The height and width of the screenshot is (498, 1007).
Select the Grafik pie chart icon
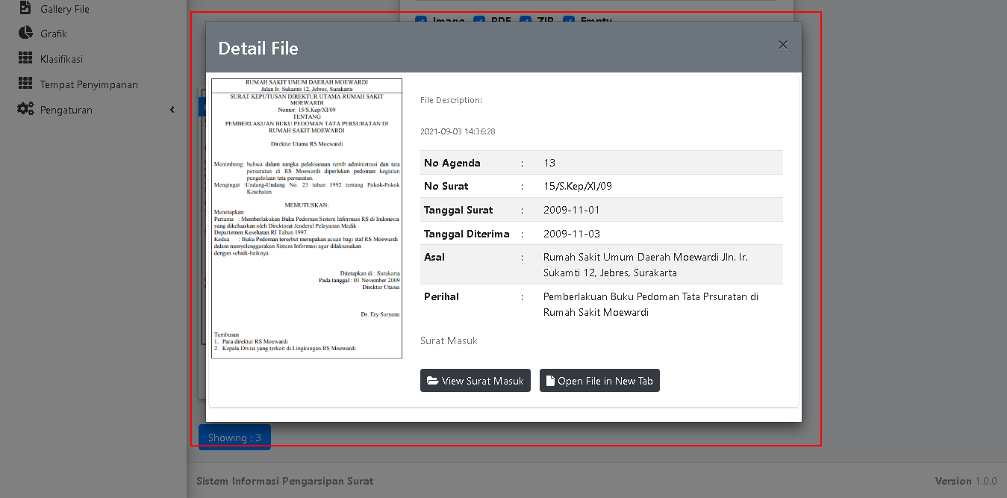coord(25,33)
